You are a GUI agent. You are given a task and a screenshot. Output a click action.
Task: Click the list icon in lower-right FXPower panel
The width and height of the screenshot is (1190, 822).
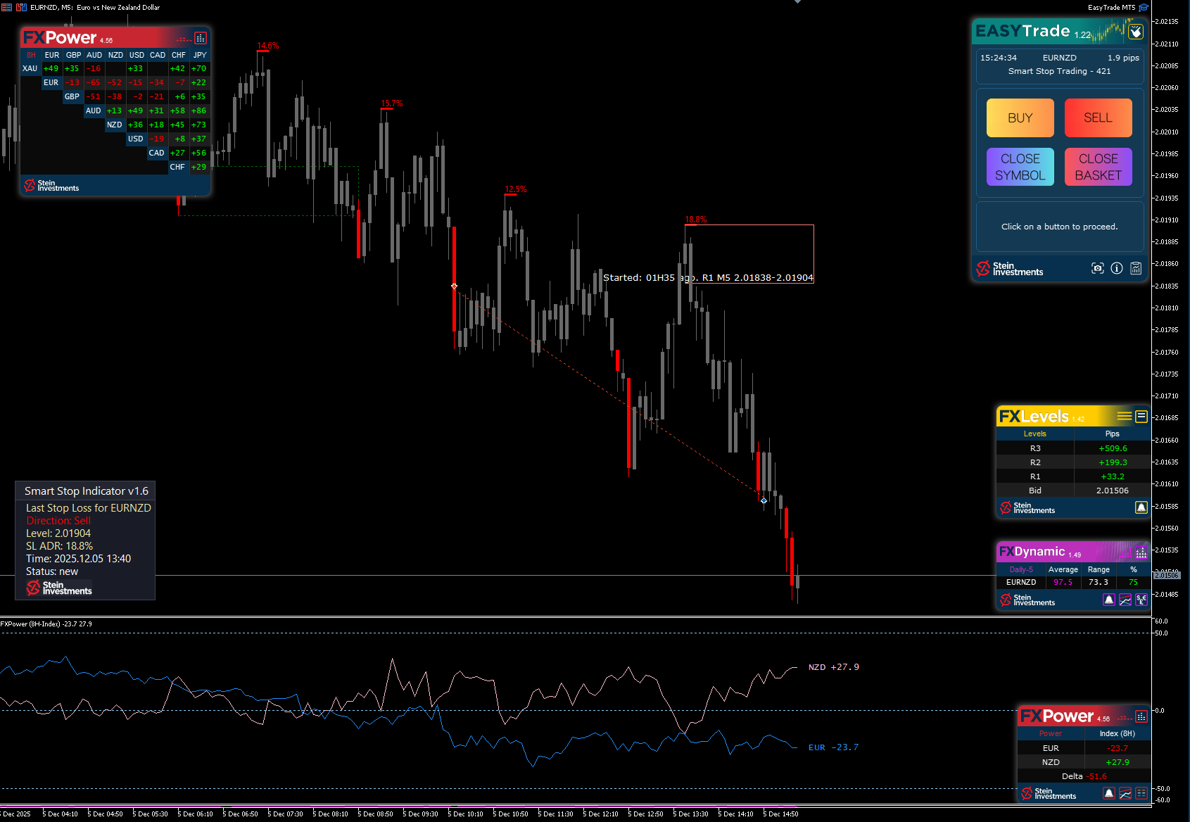1141,793
